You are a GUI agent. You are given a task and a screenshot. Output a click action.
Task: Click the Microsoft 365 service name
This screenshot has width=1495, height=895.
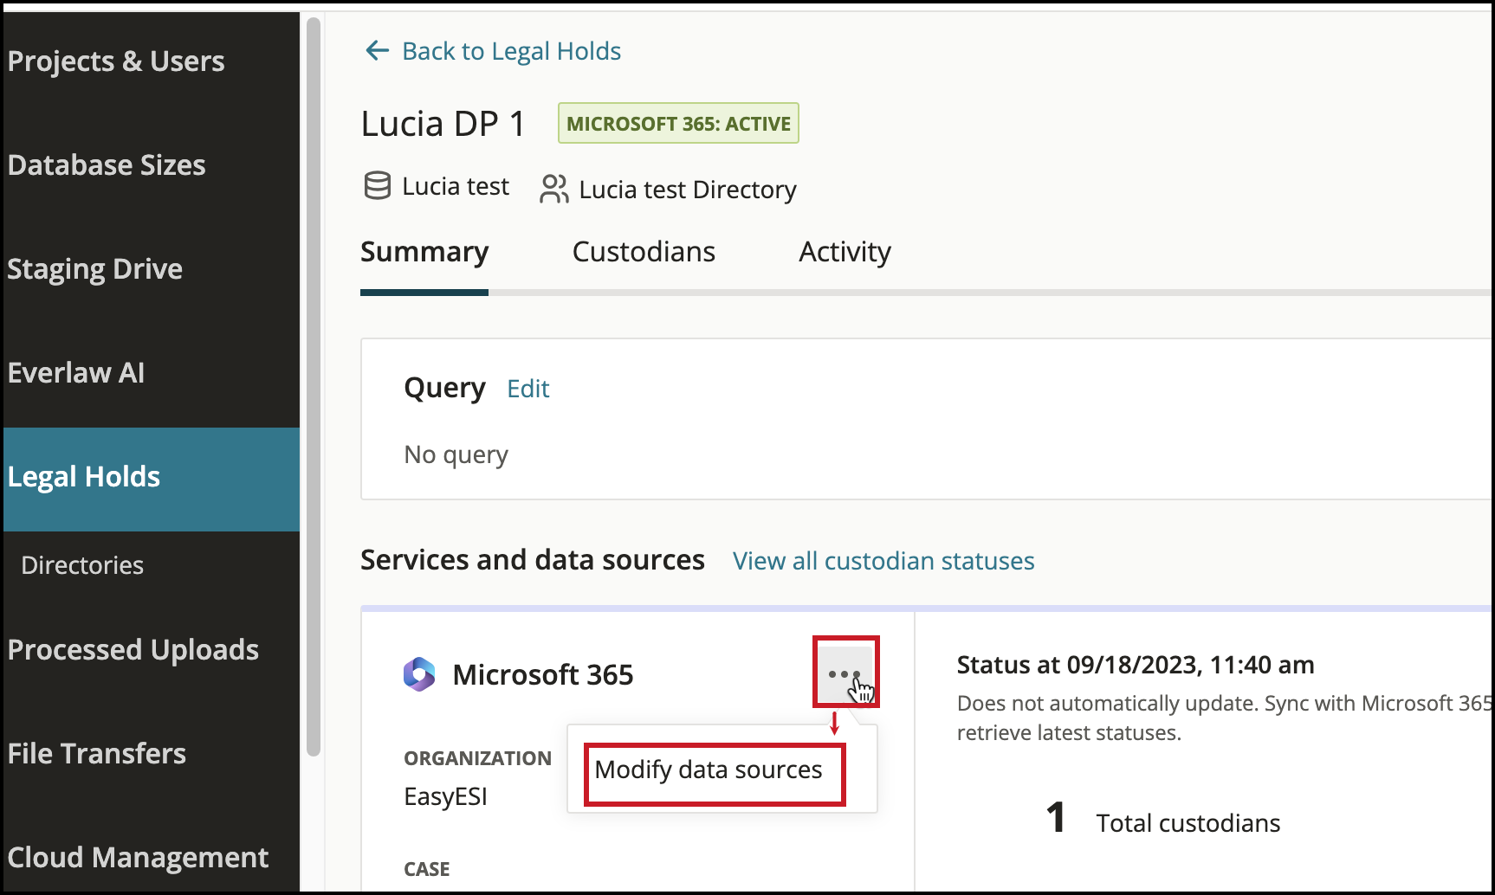pos(543,674)
